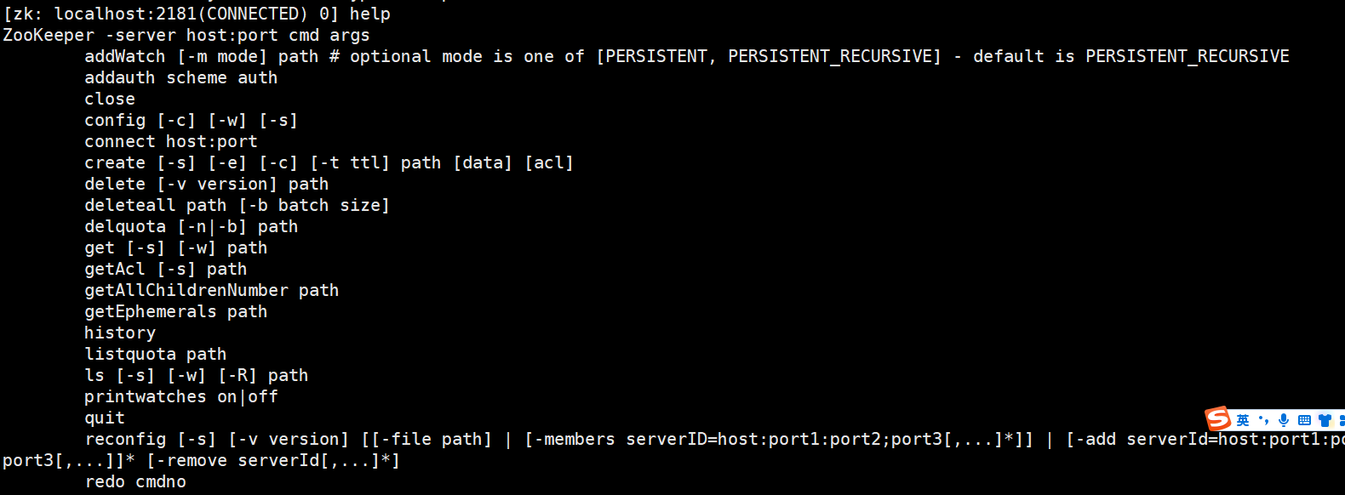Click the 'printwatches on|off' line

tap(180, 397)
